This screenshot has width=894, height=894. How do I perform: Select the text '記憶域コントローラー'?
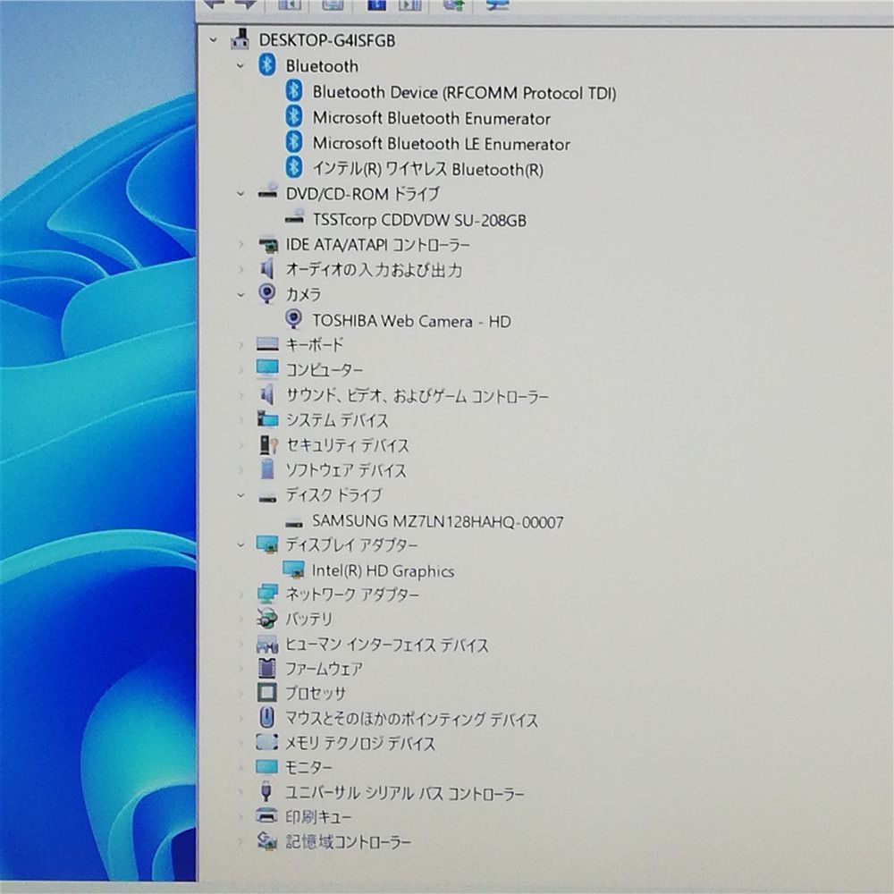(348, 841)
